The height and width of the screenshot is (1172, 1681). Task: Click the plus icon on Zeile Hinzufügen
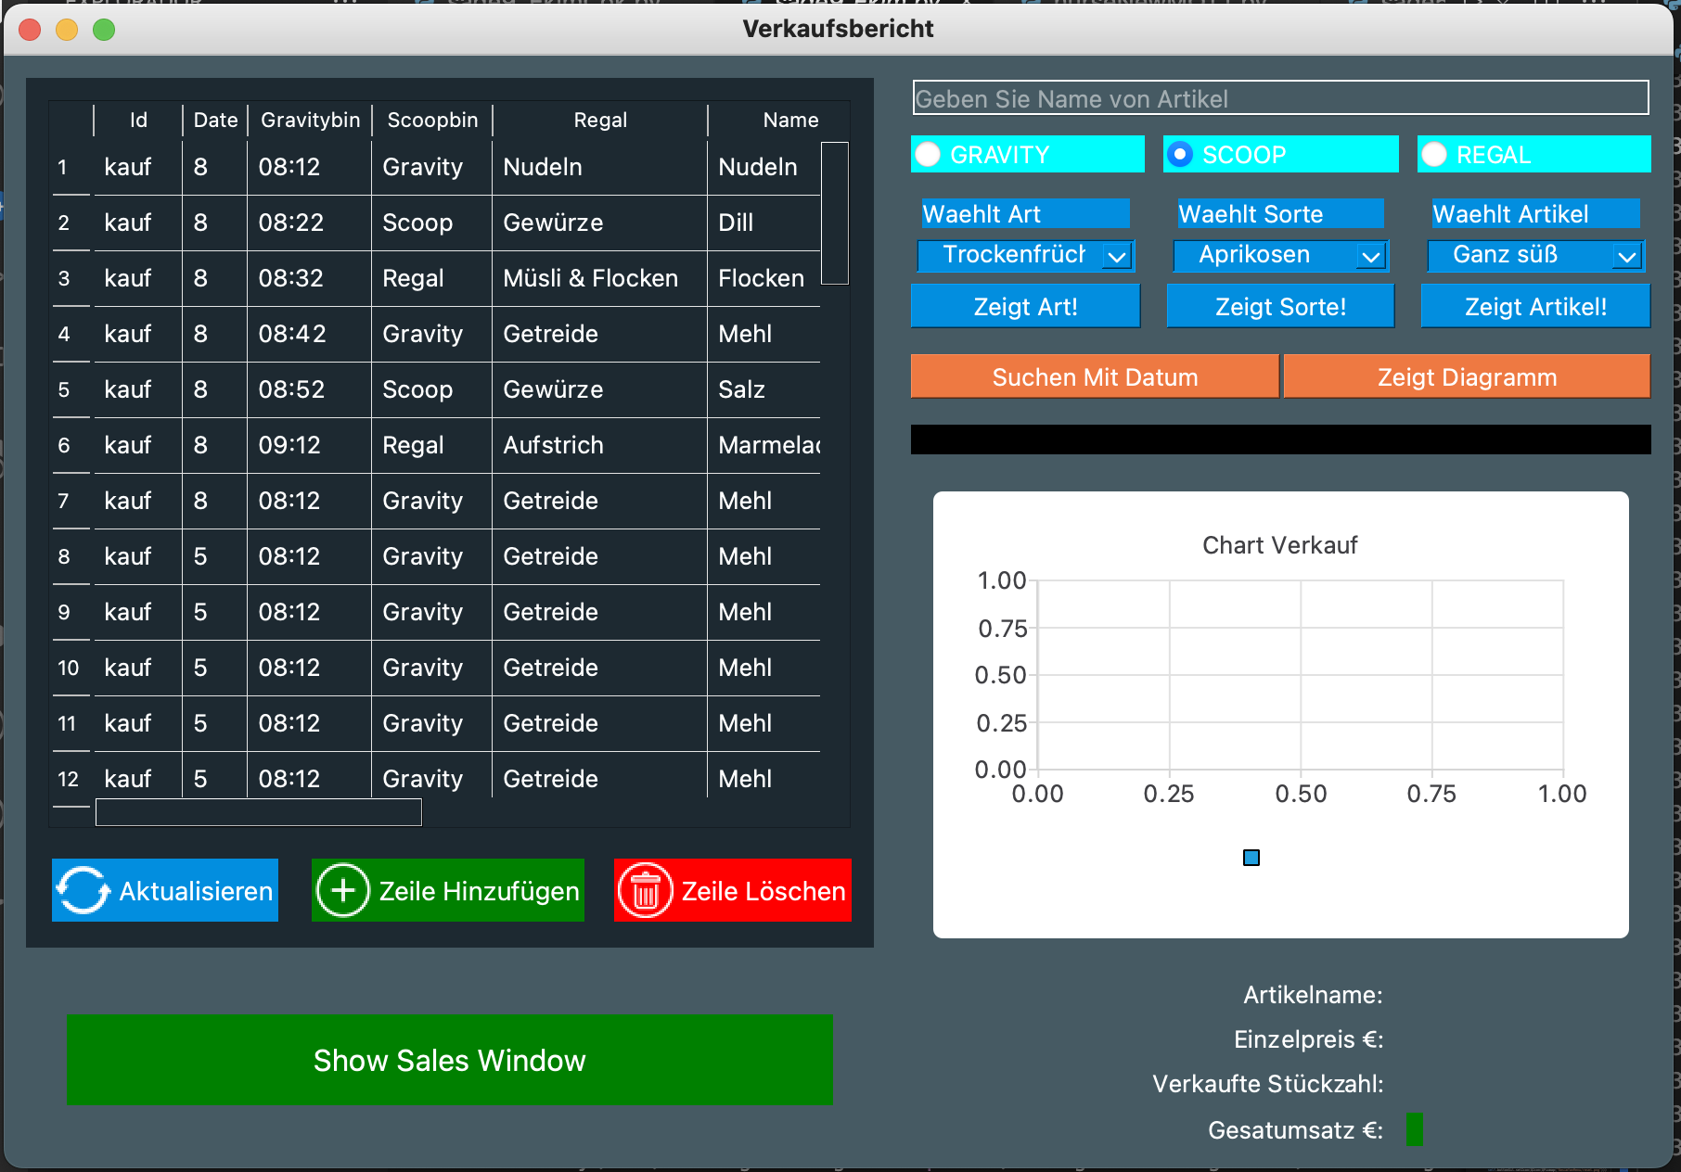click(x=342, y=890)
